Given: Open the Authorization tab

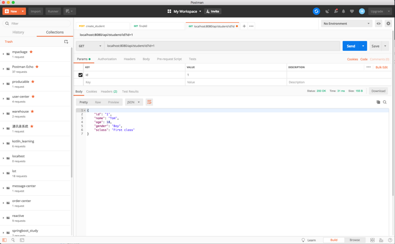Looking at the screenshot, I should pos(107,59).
